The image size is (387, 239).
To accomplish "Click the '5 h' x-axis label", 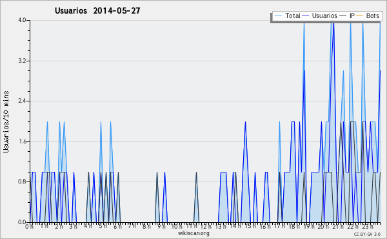I will point(103,226).
